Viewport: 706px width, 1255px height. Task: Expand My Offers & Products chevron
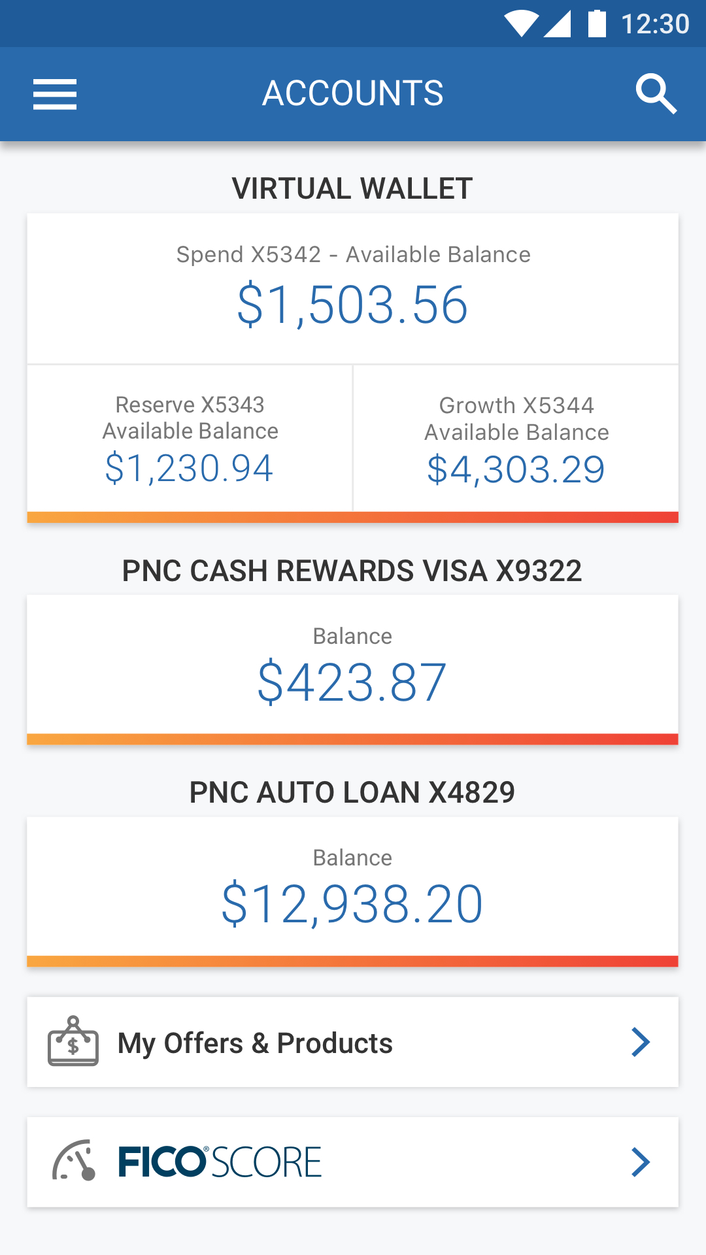(x=641, y=1042)
